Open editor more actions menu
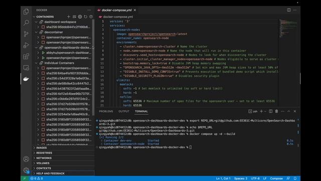Screen dimensions: 321x181 295,10
